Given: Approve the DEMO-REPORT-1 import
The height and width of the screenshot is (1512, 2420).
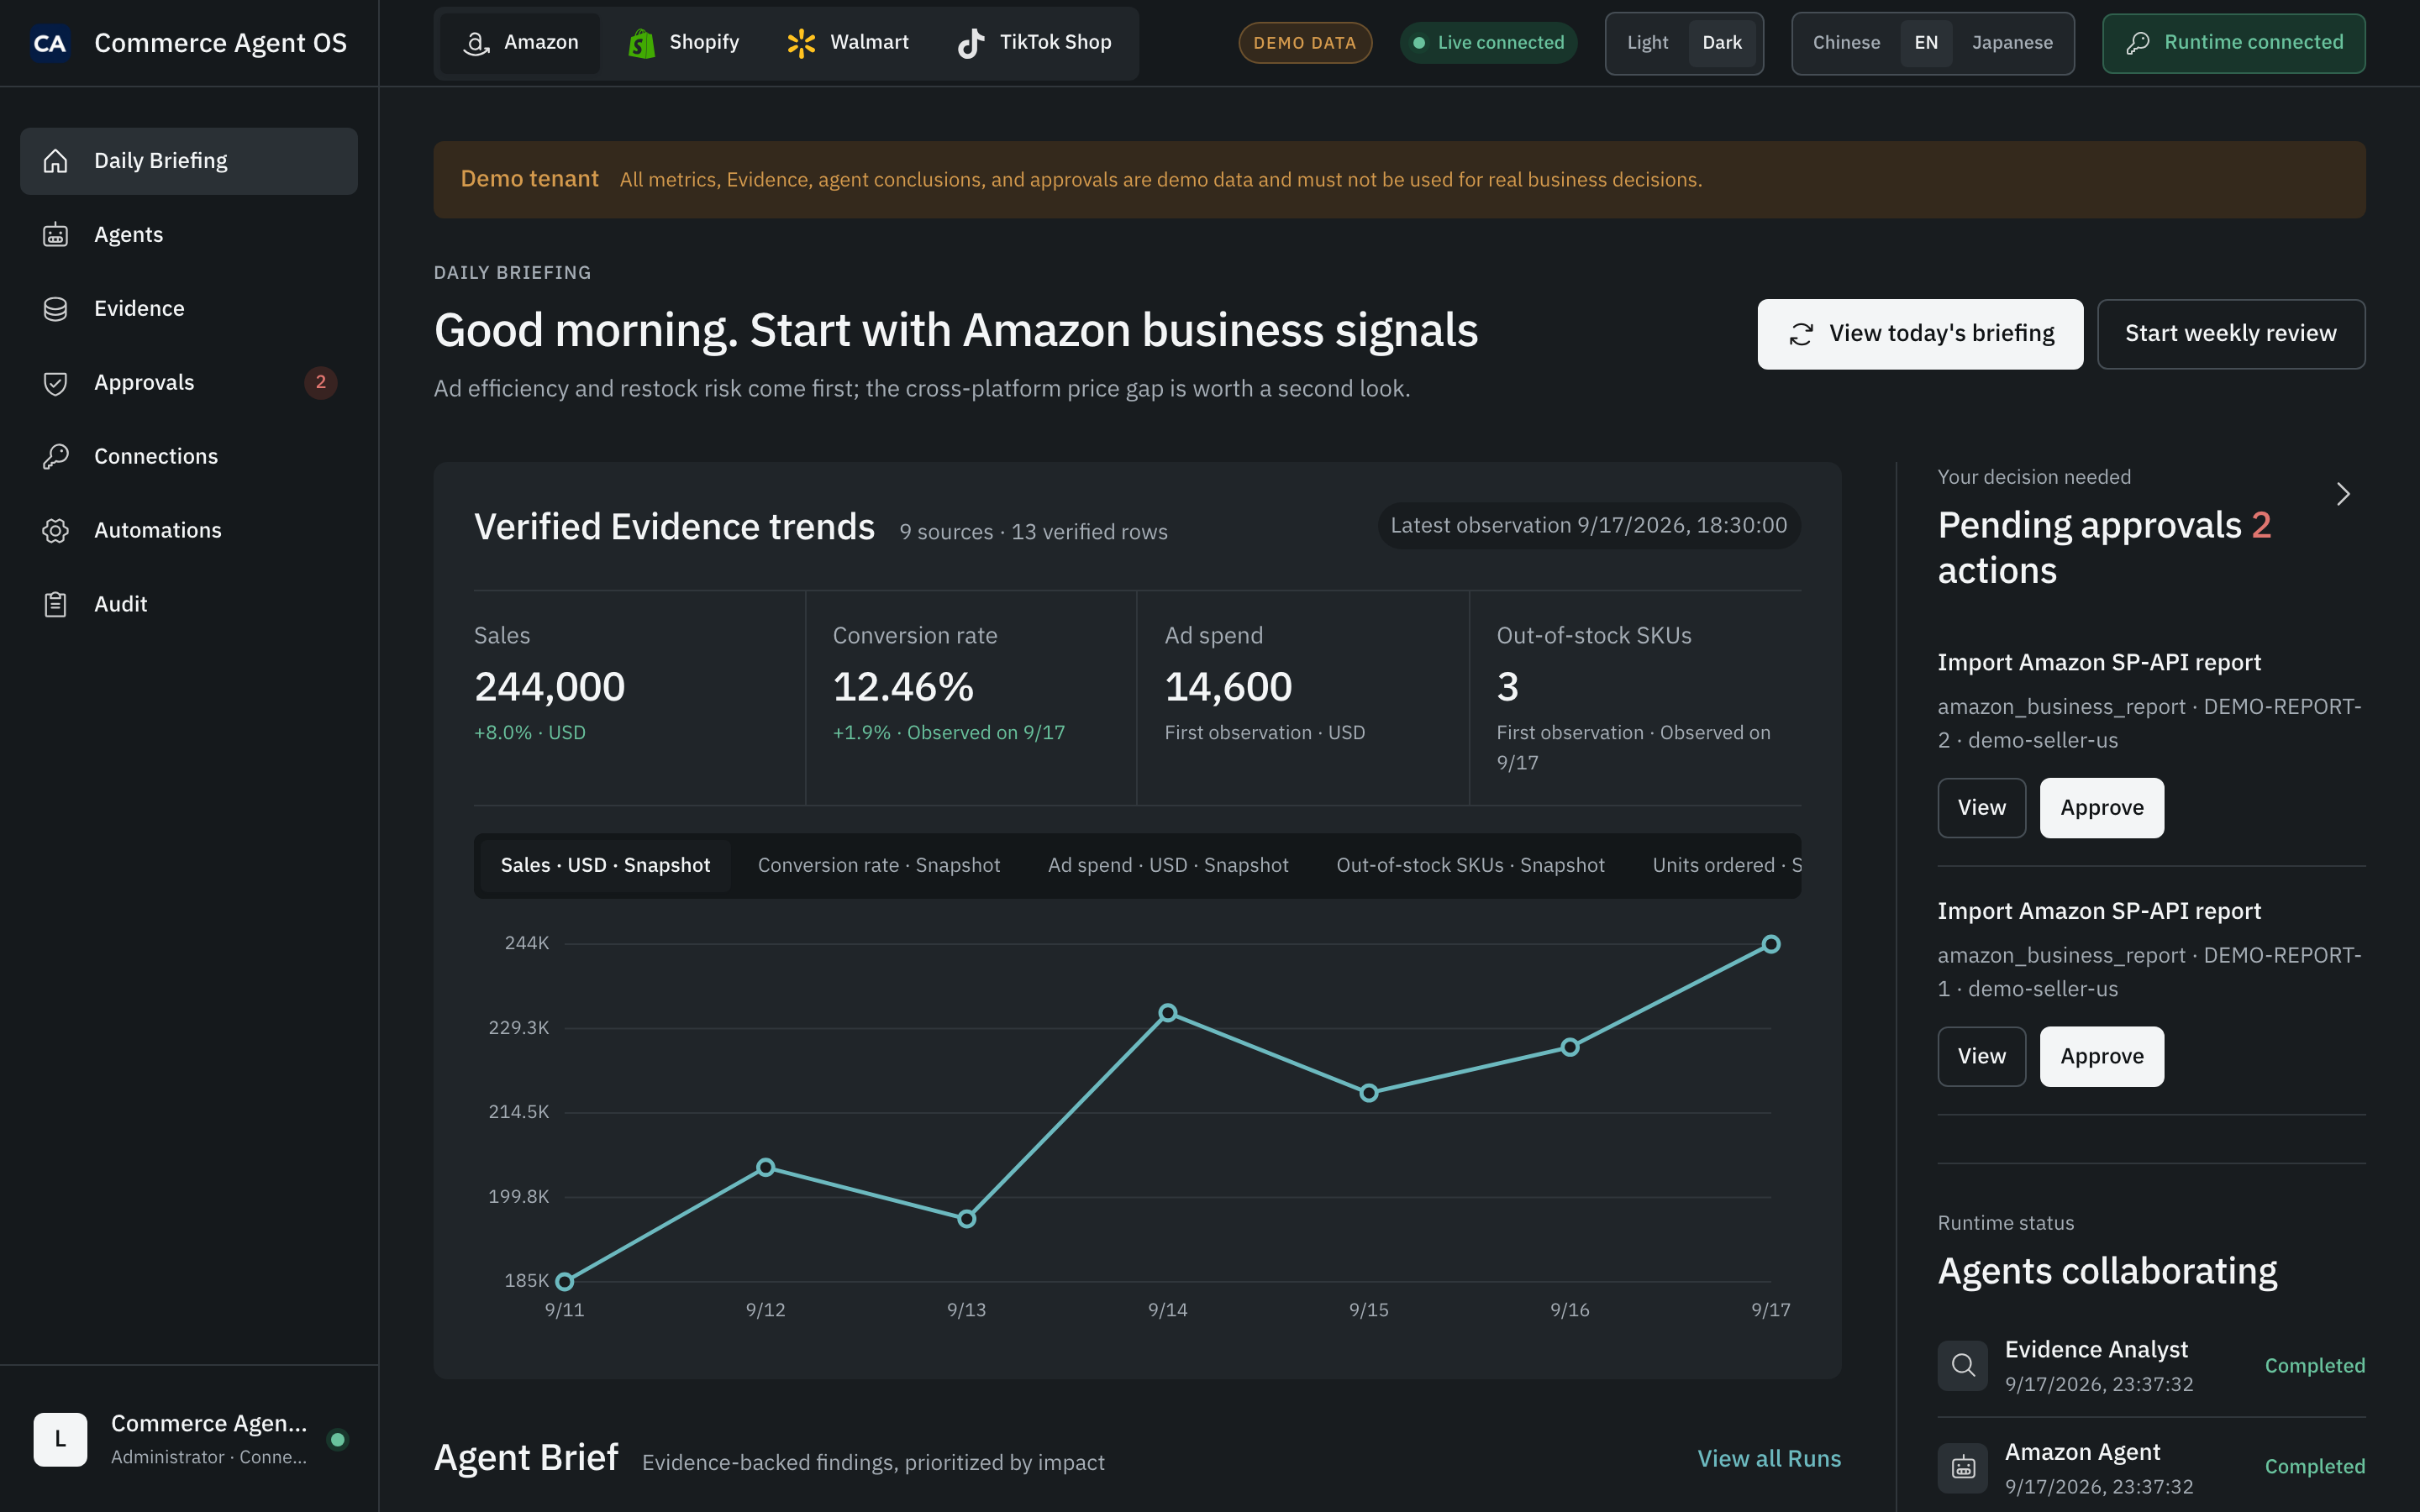Looking at the screenshot, I should [2101, 1056].
